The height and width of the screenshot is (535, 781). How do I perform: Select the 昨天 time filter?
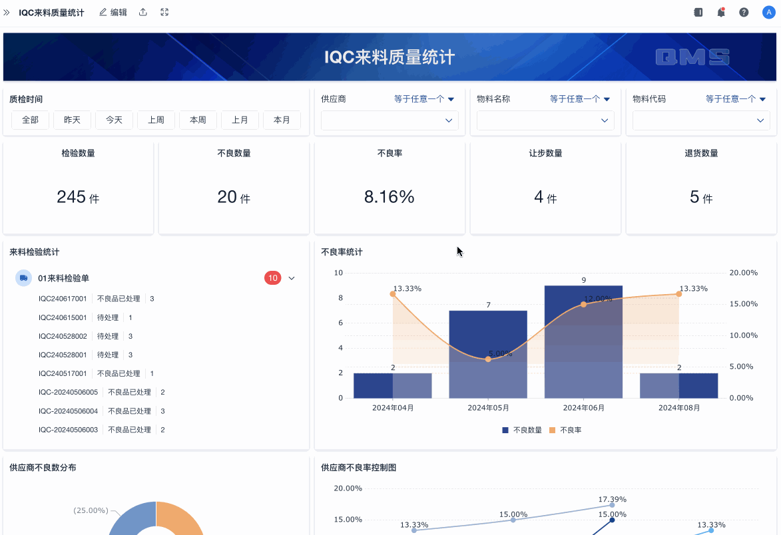coord(72,120)
